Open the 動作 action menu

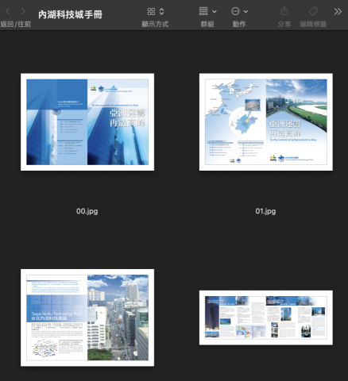[239, 11]
